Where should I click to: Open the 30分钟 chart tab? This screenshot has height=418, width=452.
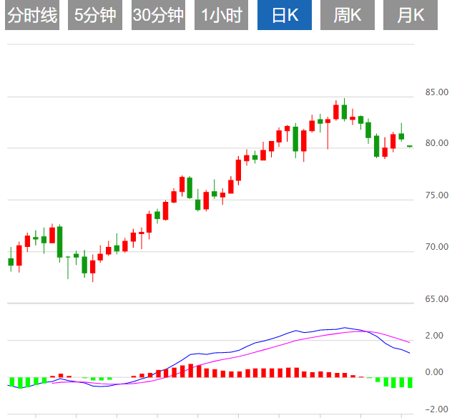[x=158, y=15]
